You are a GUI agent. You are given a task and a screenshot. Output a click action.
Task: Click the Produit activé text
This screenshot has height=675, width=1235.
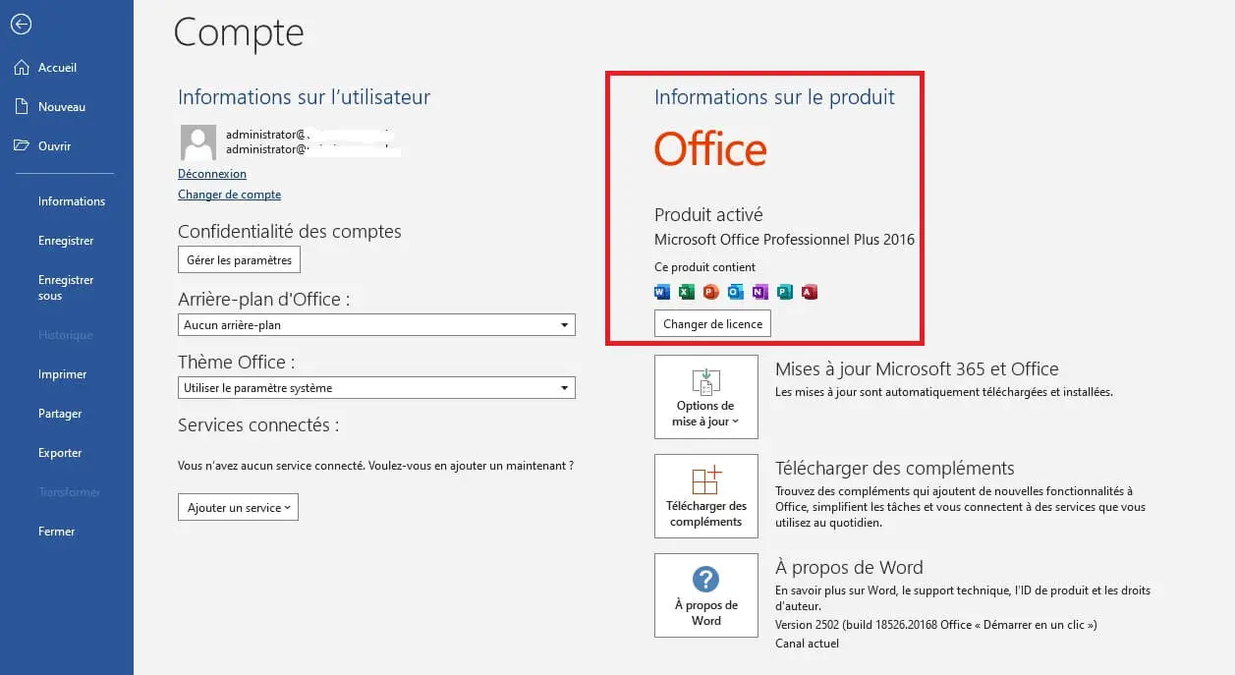(x=708, y=214)
